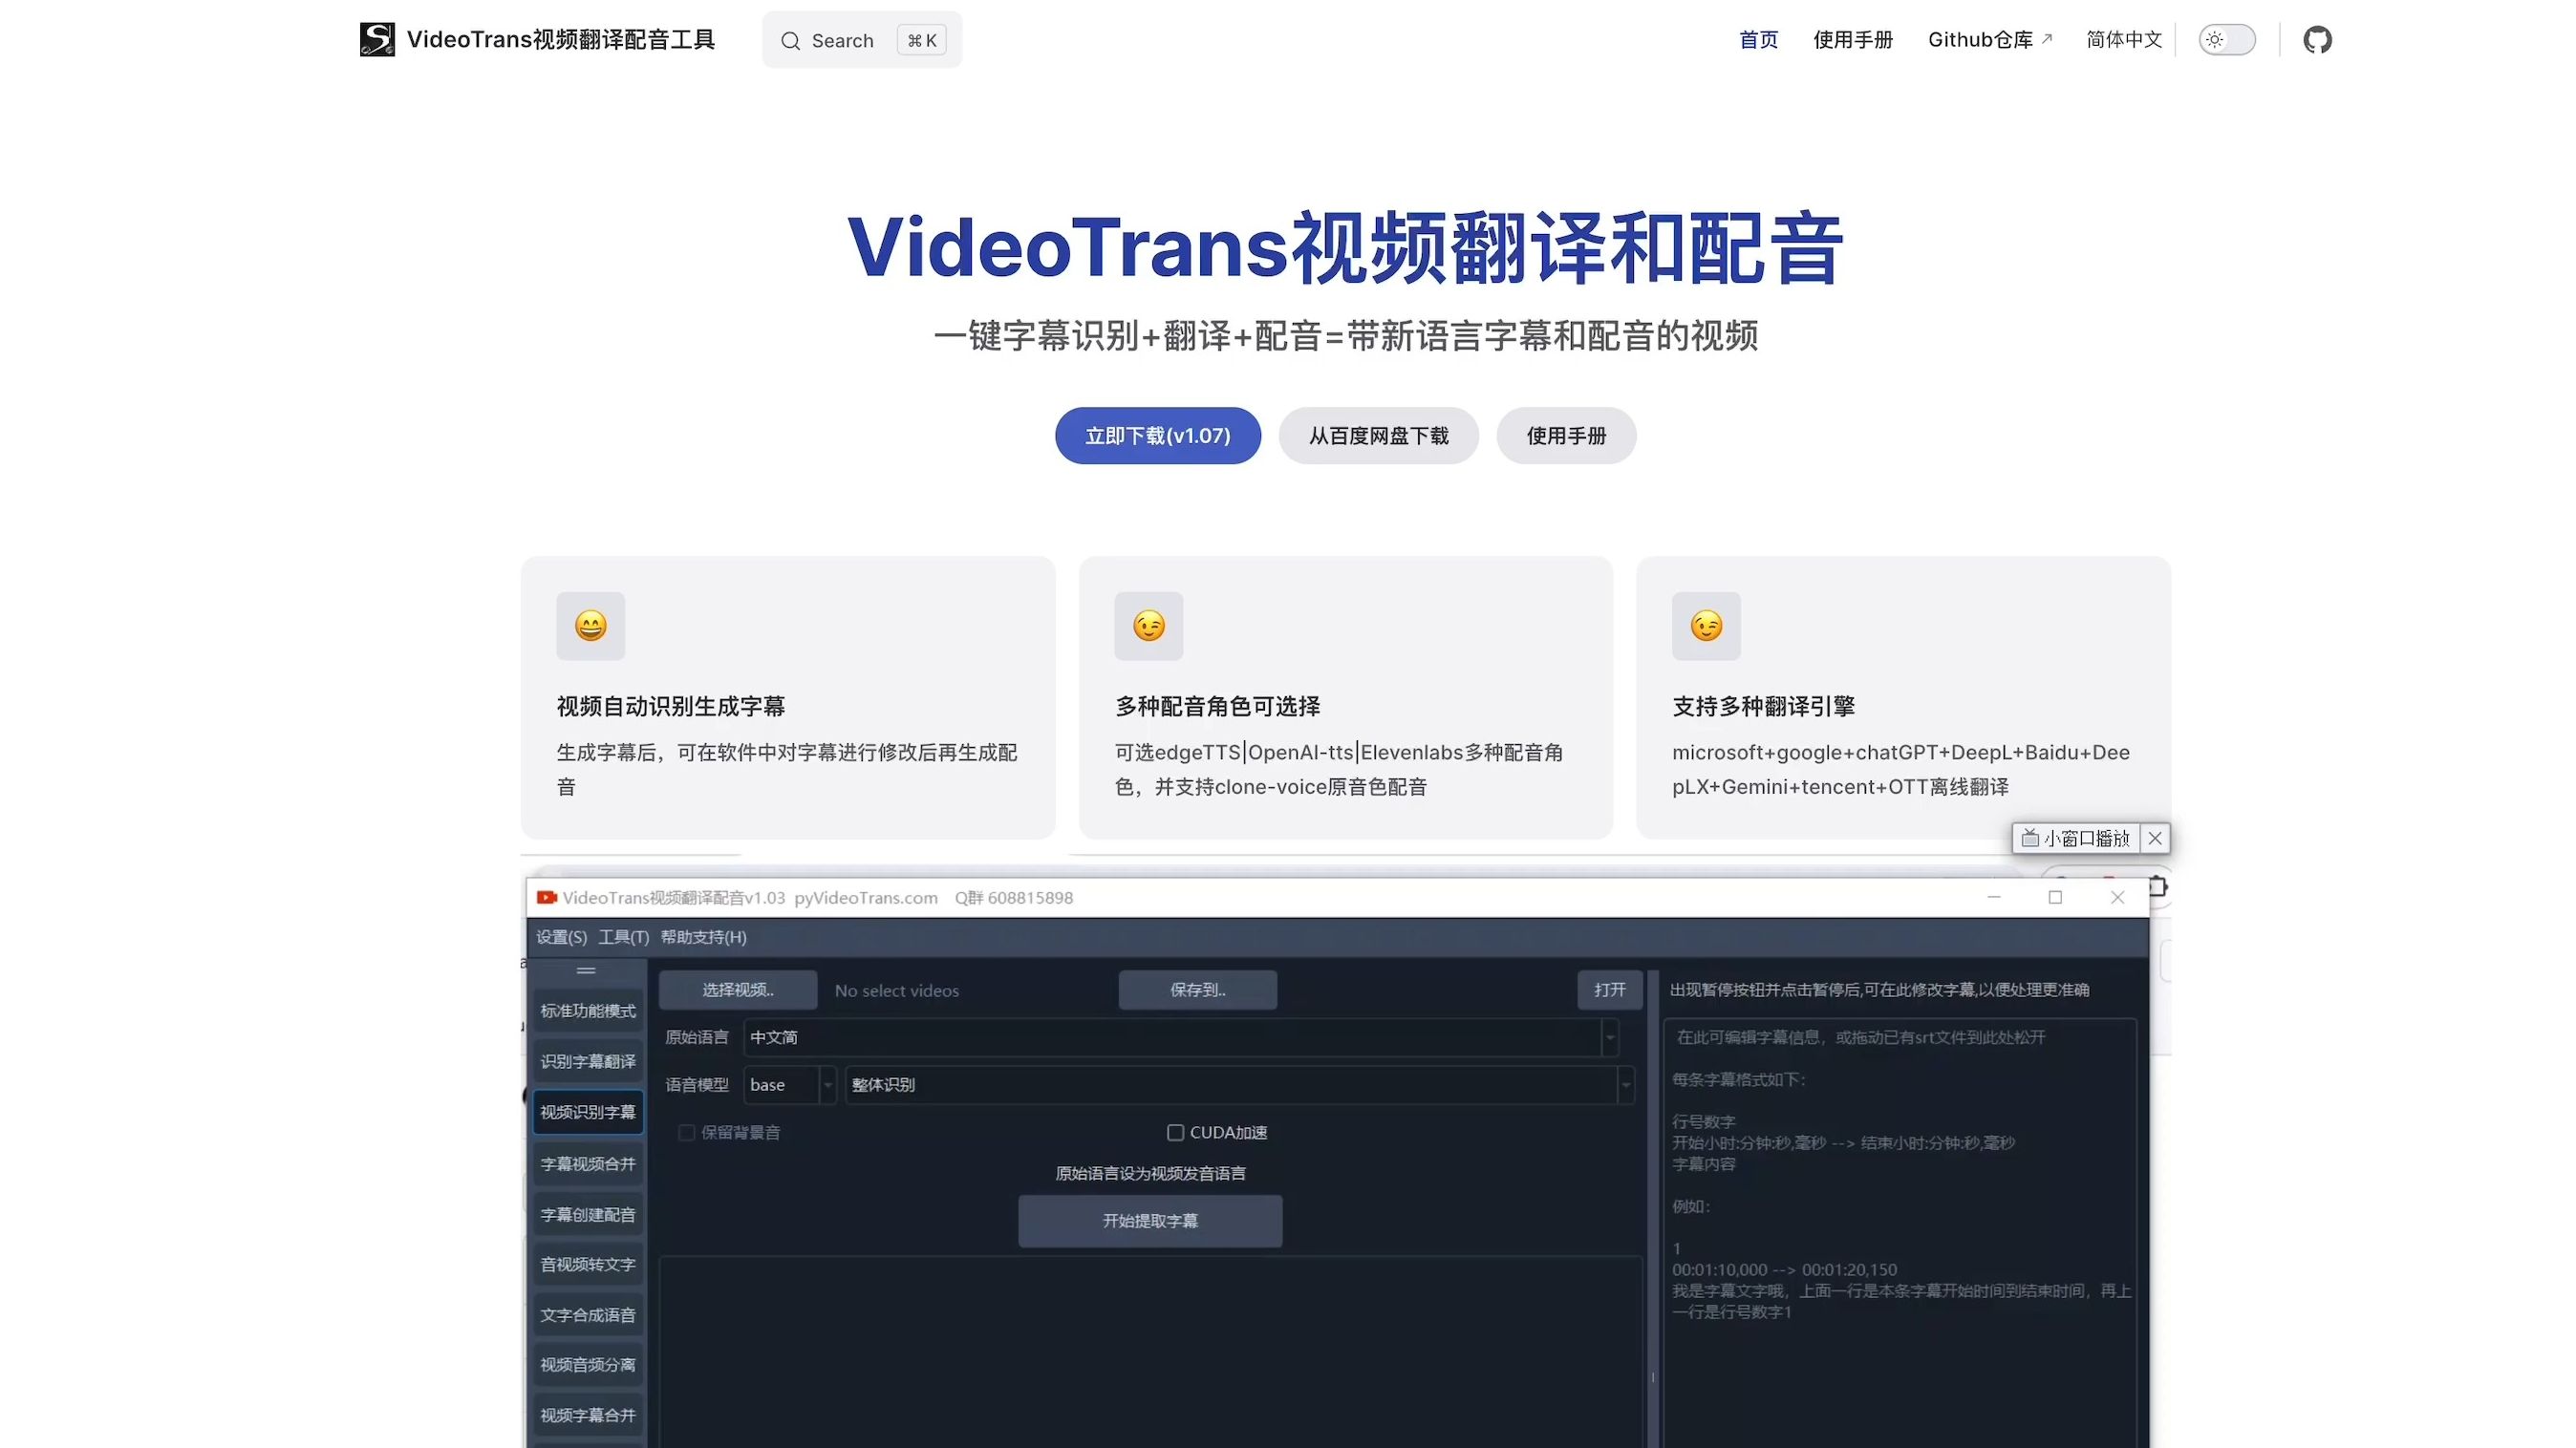Image resolution: width=2576 pixels, height=1448 pixels.
Task: Click the 支持多种翻译引擎 card heading
Action: (x=1763, y=707)
